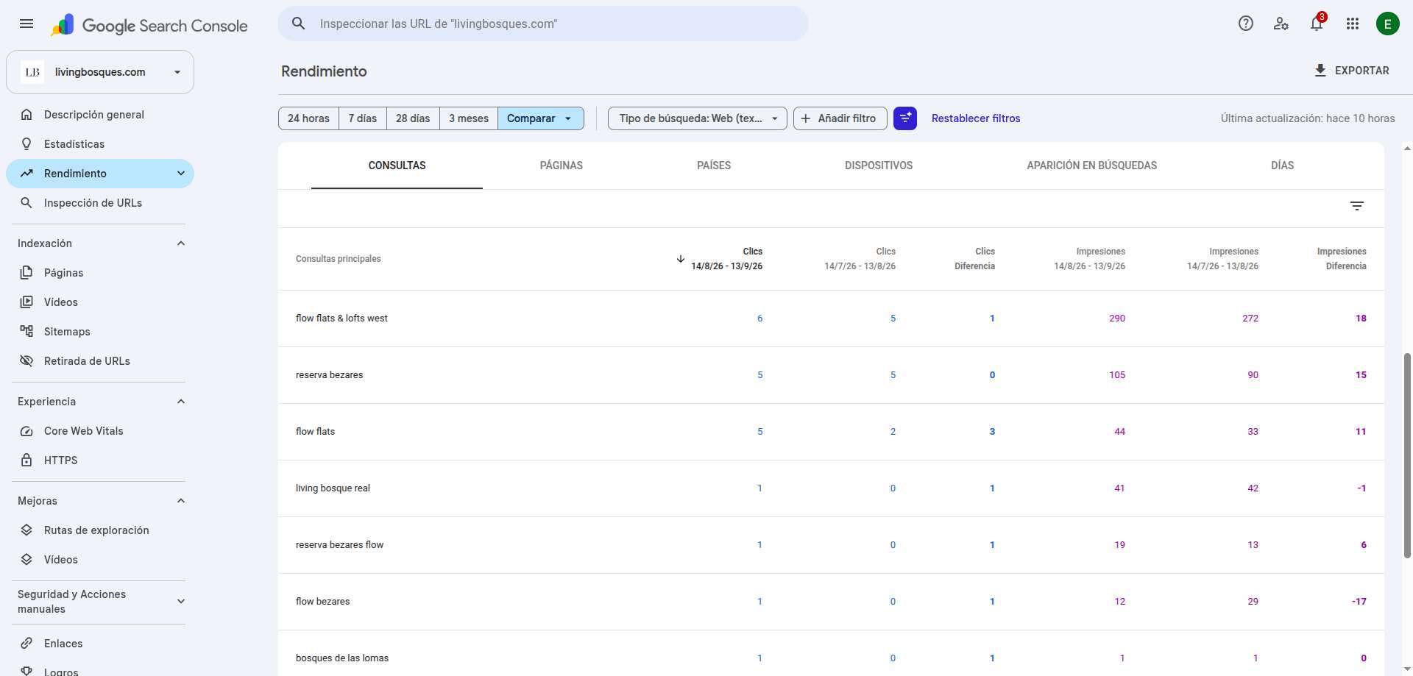This screenshot has height=676, width=1413.
Task: Open the livingbosques.com property dropdown
Action: tap(100, 72)
